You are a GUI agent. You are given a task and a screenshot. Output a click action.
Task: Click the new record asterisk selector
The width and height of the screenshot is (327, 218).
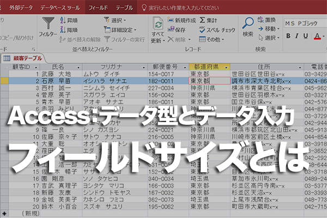pos(4,214)
